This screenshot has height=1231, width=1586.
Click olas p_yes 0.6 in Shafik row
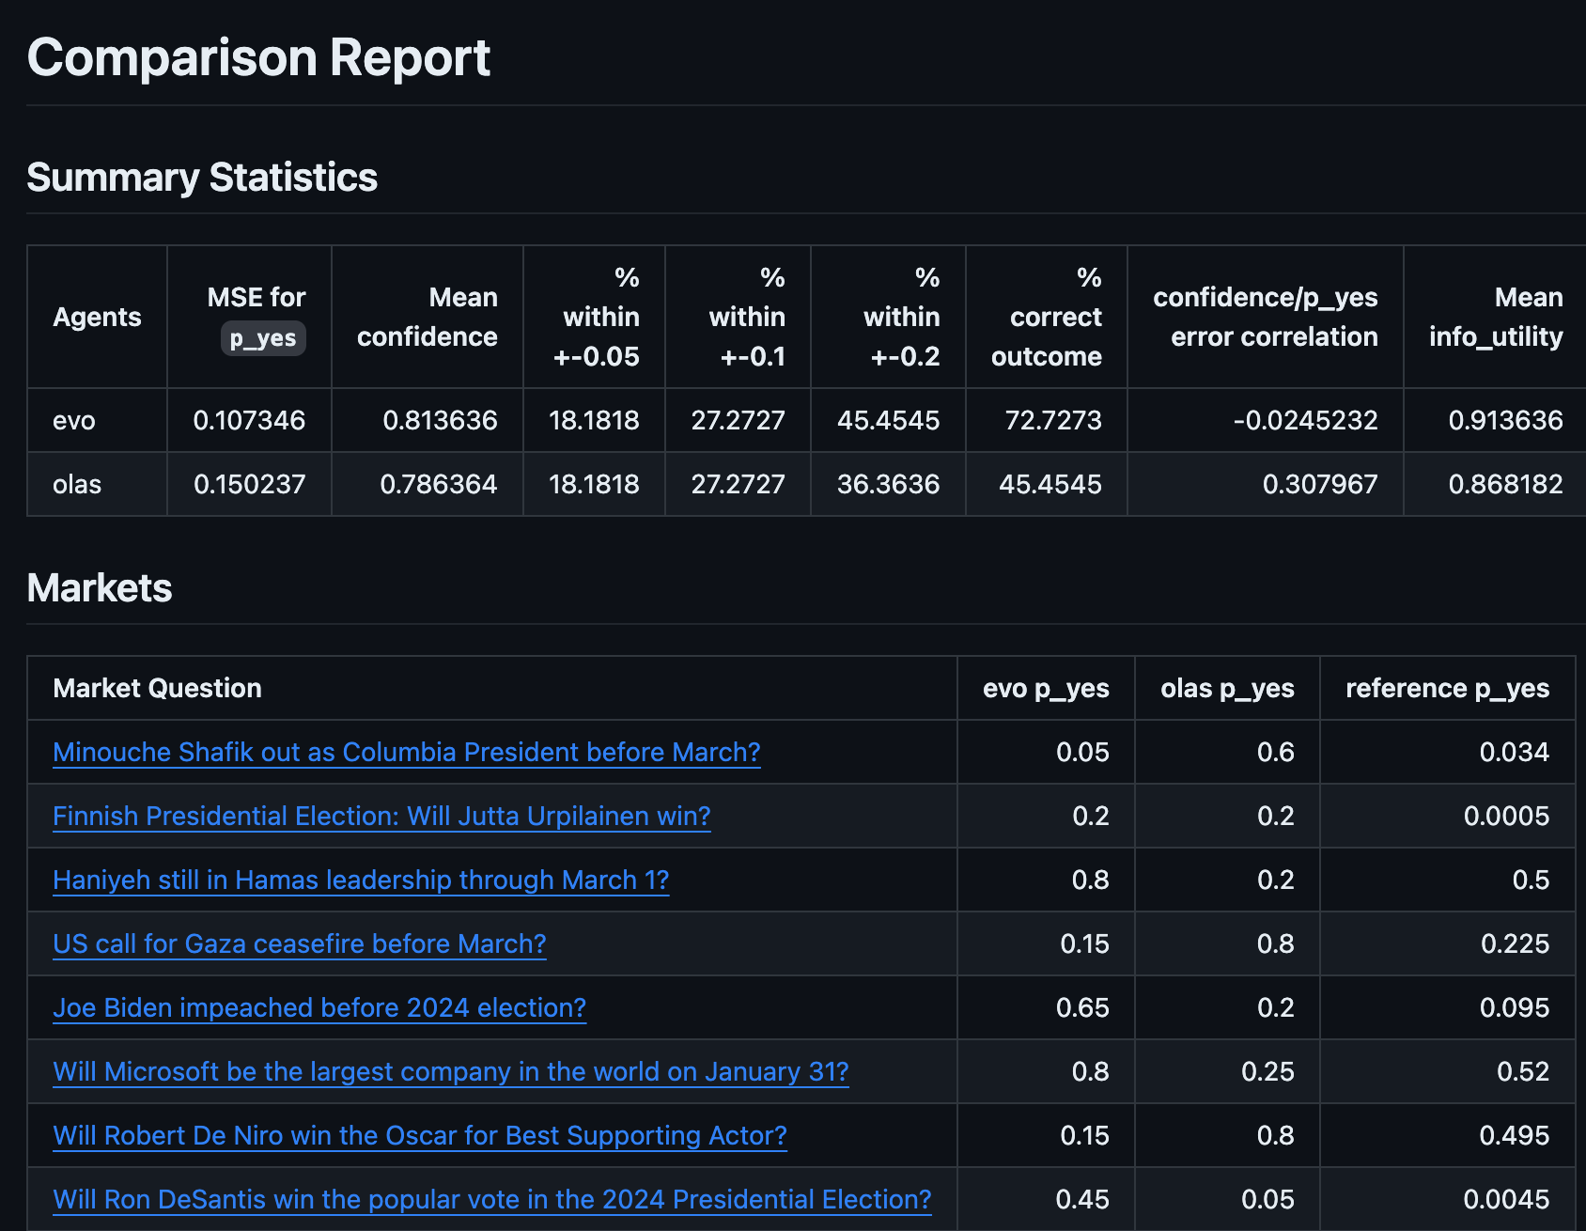click(x=1275, y=752)
